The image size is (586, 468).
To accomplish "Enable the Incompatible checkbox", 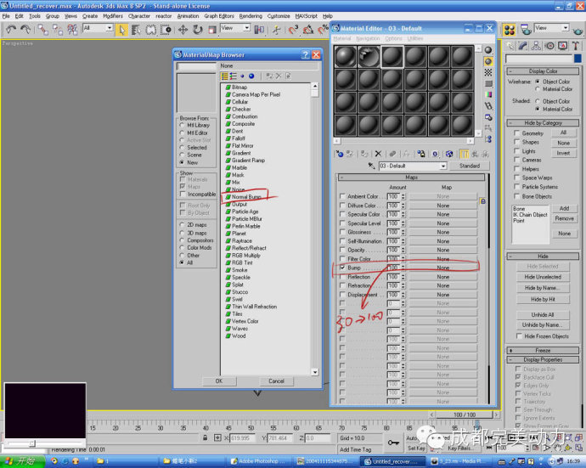I will pos(183,194).
